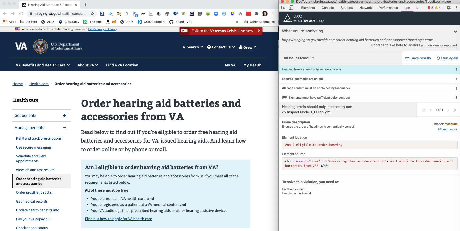Open the Chrome three-dot menu
The width and height of the screenshot is (460, 231).
tap(273, 14)
